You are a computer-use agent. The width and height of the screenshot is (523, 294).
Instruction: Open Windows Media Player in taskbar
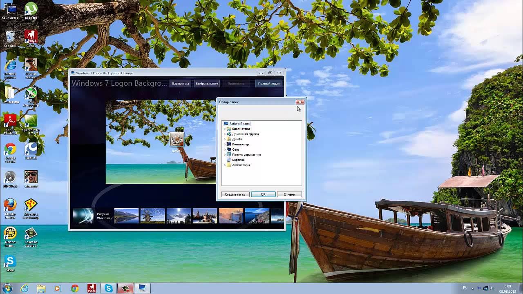point(58,288)
